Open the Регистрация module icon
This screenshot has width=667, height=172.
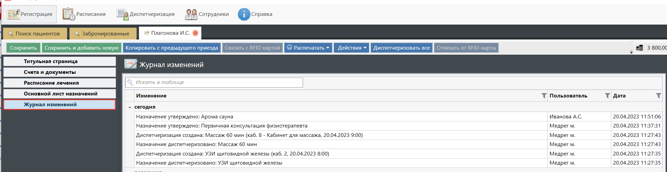coord(14,14)
